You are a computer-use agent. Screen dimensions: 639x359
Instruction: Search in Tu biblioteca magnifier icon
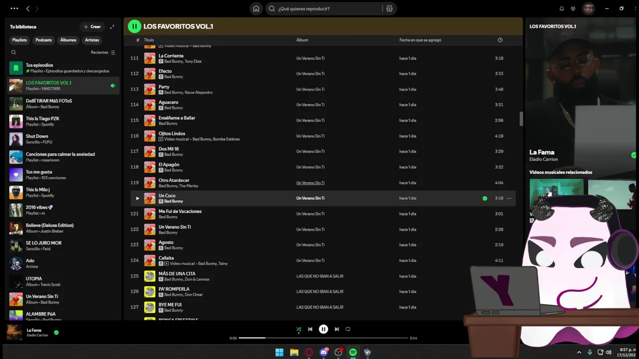[13, 52]
